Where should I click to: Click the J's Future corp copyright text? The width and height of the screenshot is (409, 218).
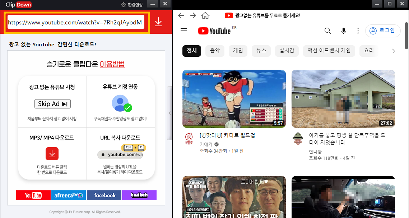[x=85, y=212]
